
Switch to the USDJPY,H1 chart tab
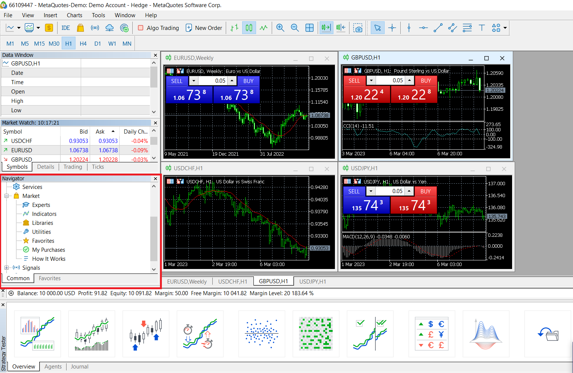pos(312,282)
